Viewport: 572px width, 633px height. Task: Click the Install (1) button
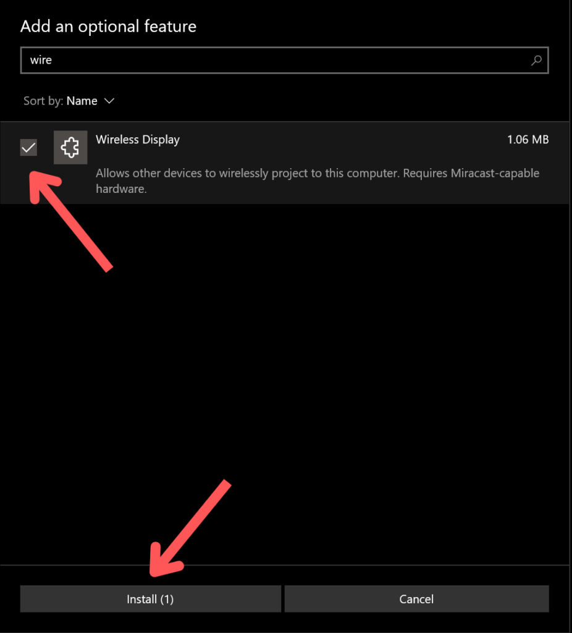[151, 598]
